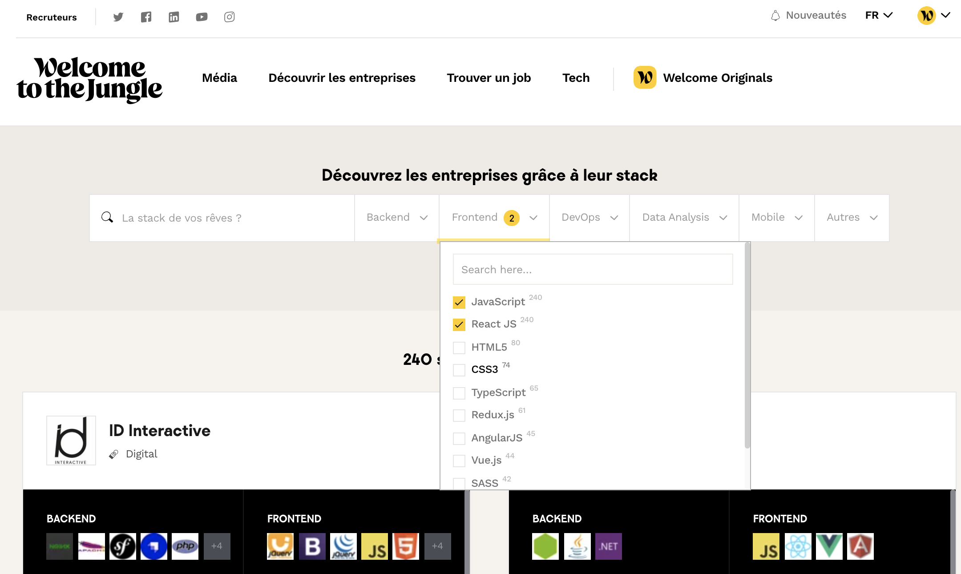Open the LinkedIn icon link
Screen dimensions: 961x574
click(174, 17)
